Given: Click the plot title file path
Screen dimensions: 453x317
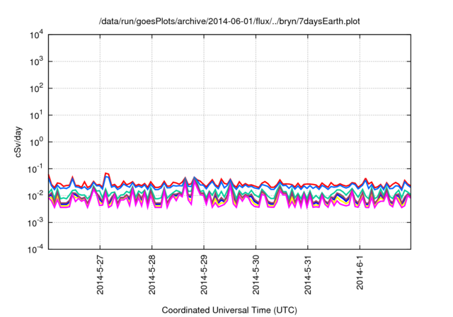Looking at the screenshot, I should pos(229,21).
